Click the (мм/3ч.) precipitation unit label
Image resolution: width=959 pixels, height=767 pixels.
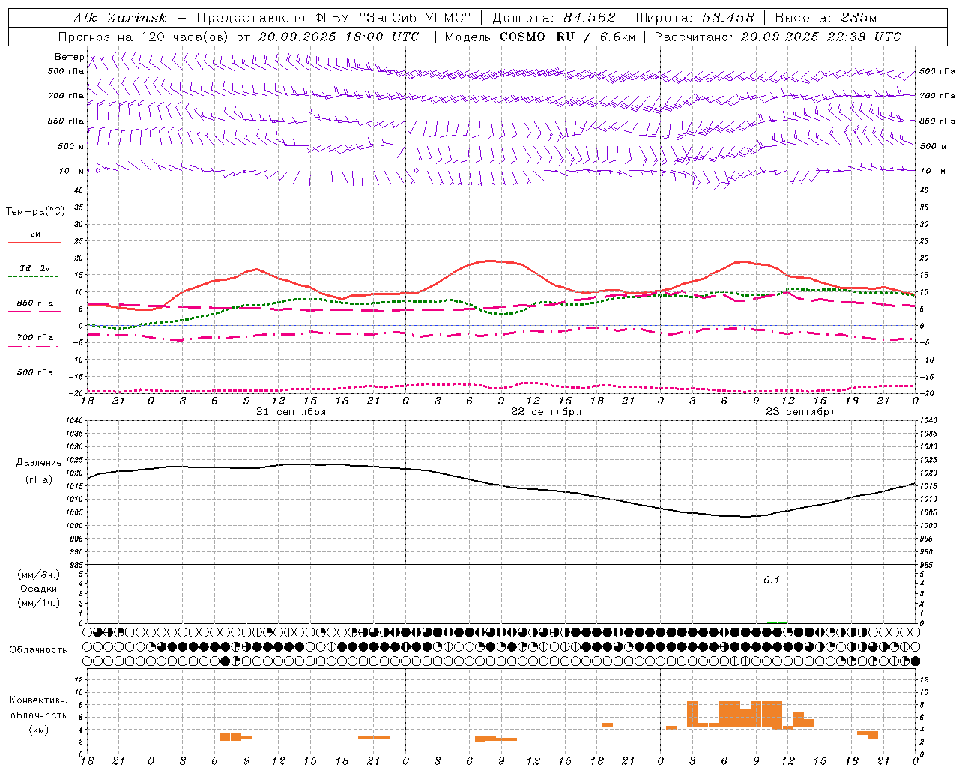click(39, 575)
